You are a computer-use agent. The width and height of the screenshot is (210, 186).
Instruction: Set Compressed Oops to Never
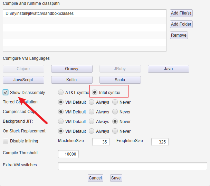coord(116,112)
